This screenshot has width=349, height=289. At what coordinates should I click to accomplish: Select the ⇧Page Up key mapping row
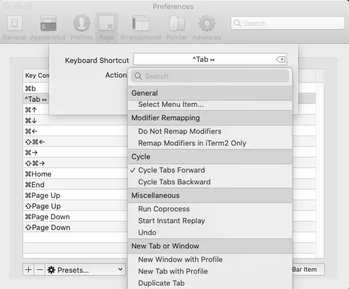(x=75, y=206)
